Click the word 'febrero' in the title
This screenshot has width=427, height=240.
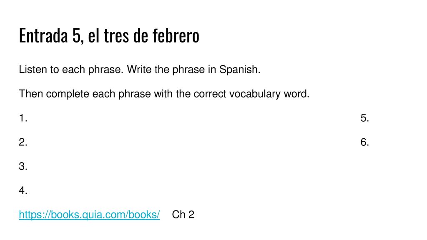click(176, 36)
